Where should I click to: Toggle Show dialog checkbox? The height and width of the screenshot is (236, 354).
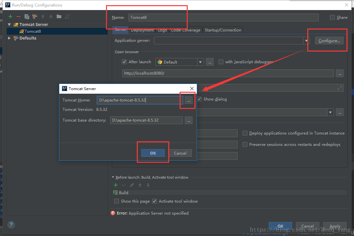[199, 99]
